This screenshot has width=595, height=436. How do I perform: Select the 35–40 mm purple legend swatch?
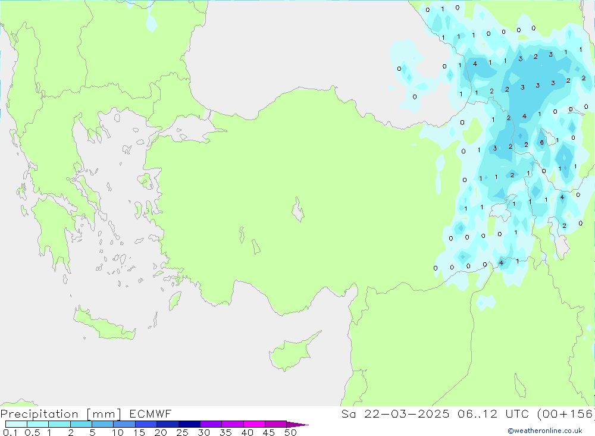click(233, 424)
